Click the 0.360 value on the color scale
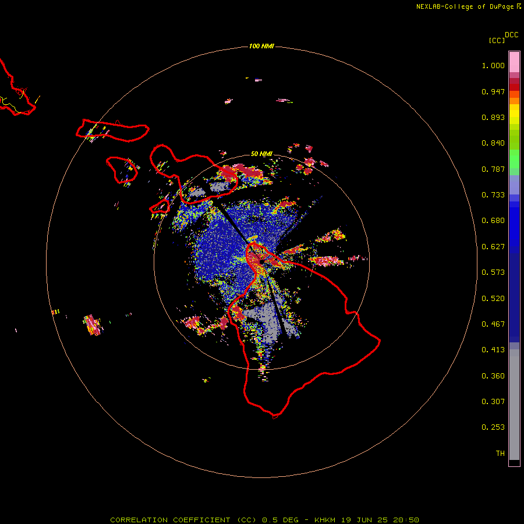 coord(493,376)
